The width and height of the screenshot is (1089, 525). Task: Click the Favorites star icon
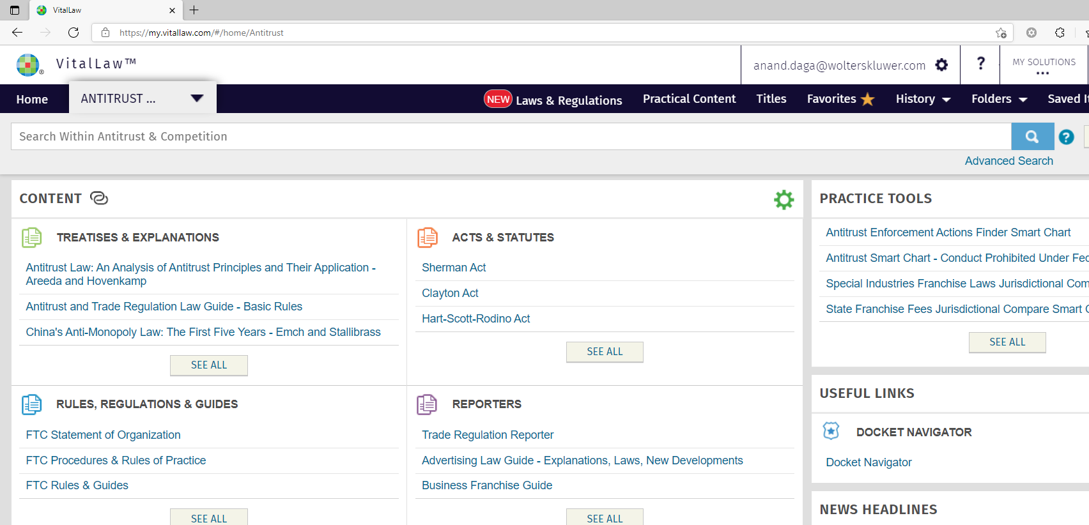click(x=867, y=99)
